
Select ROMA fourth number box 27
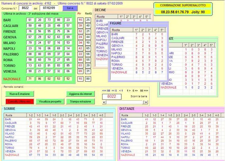59,60
